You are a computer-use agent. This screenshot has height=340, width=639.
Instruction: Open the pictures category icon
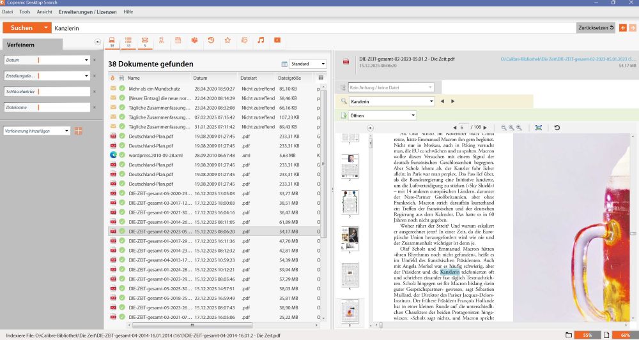[x=244, y=40]
